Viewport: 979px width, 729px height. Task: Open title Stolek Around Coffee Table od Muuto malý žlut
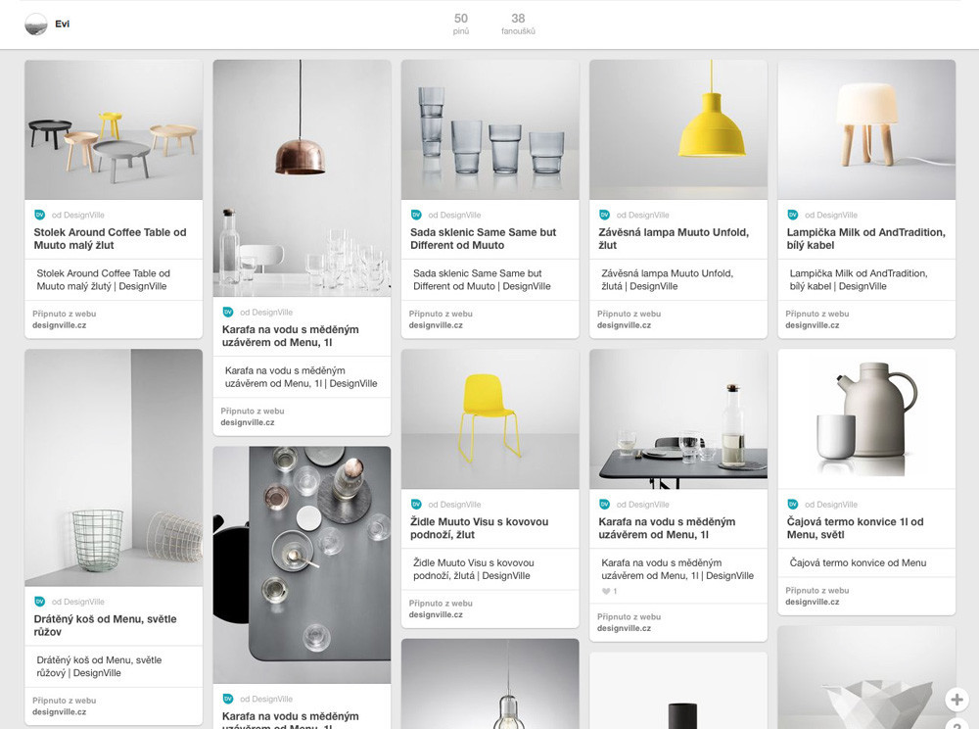tap(110, 239)
